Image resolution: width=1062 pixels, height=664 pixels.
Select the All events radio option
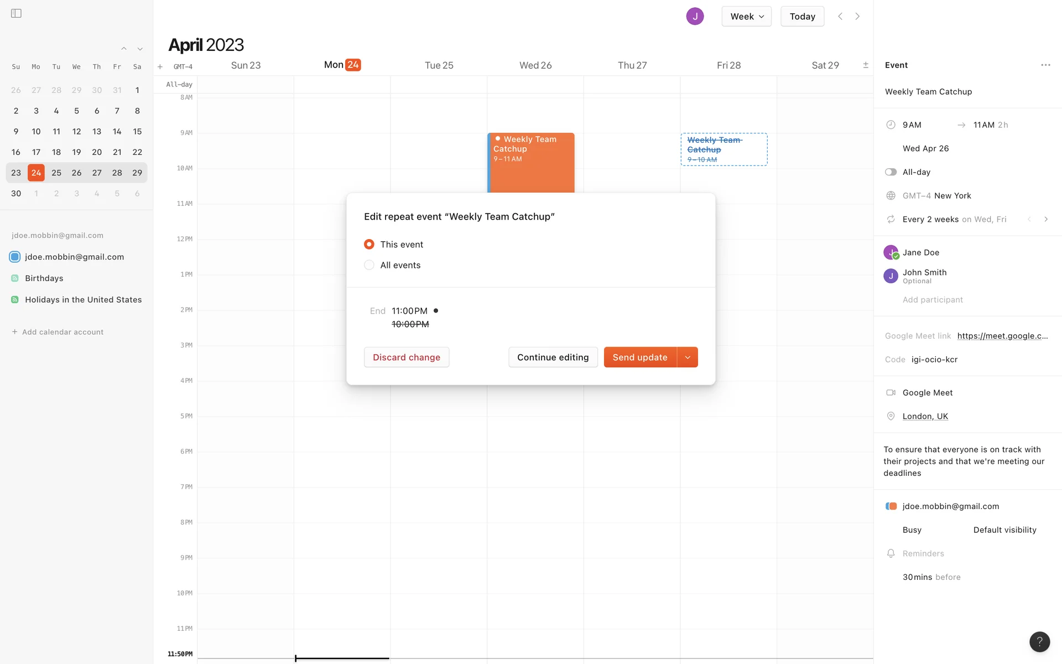tap(369, 265)
